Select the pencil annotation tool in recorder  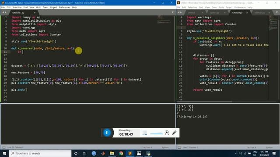174,133
